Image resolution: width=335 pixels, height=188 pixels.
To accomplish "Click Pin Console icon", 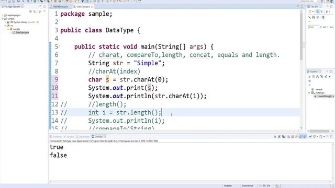I will pyautogui.click(x=310, y=137).
